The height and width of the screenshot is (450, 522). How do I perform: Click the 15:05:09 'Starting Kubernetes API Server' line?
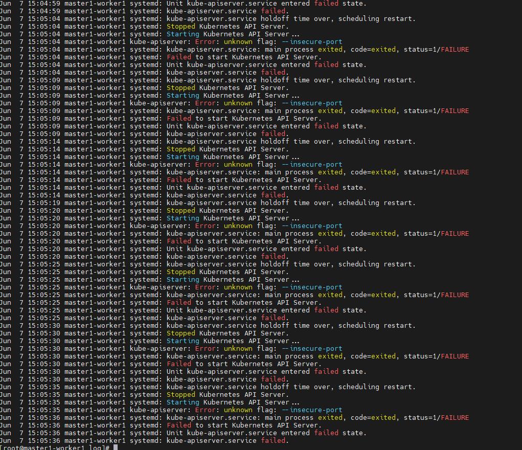coord(150,95)
